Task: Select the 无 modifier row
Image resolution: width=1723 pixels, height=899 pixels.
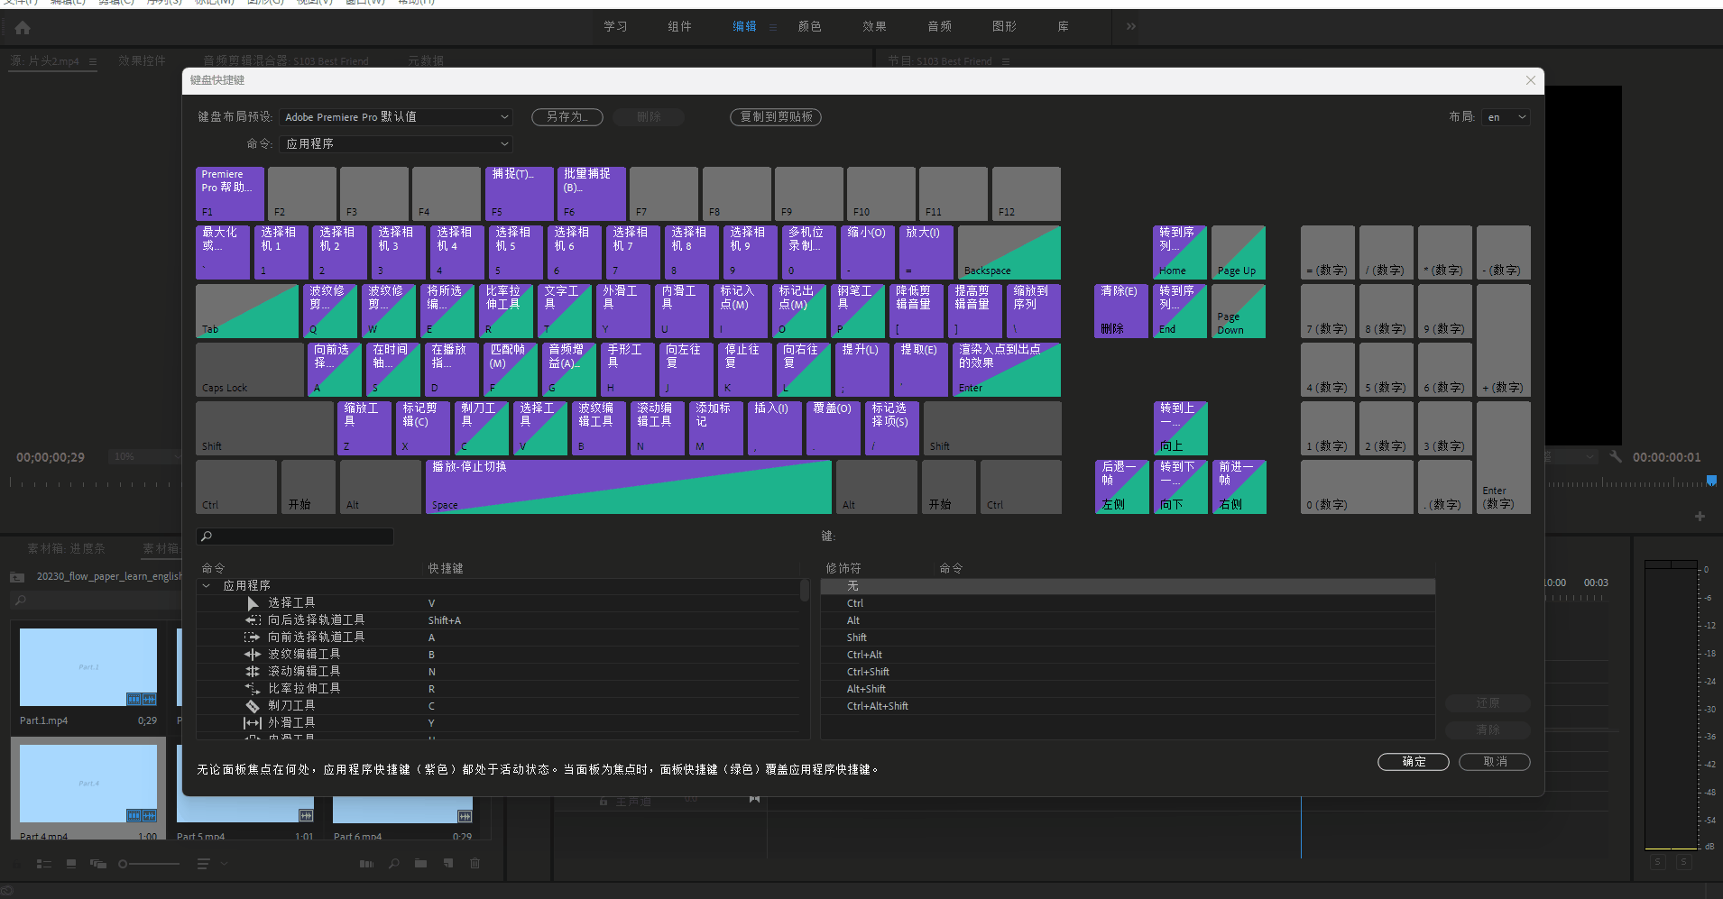Action: point(1128,587)
